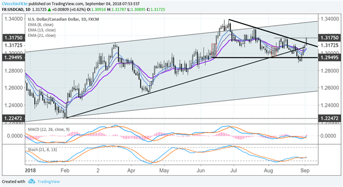Click the red highlighted box in June
The width and height of the screenshot is (343, 187).
click(x=214, y=50)
